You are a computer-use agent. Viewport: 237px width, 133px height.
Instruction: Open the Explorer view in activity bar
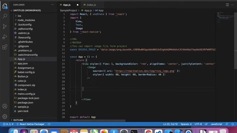point(5,6)
